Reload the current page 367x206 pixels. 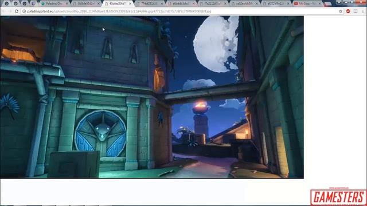tap(17, 11)
